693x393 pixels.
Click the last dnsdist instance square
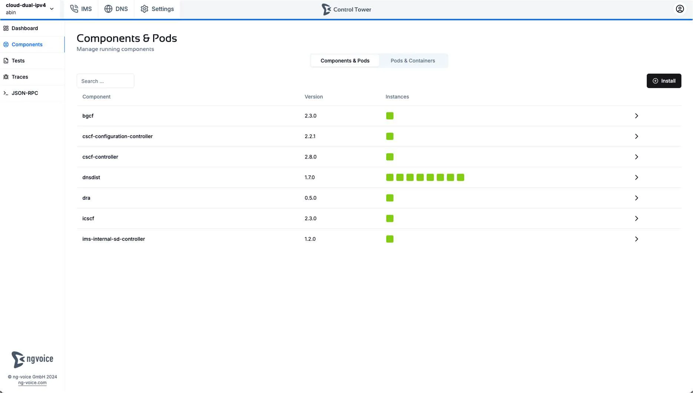click(x=460, y=177)
